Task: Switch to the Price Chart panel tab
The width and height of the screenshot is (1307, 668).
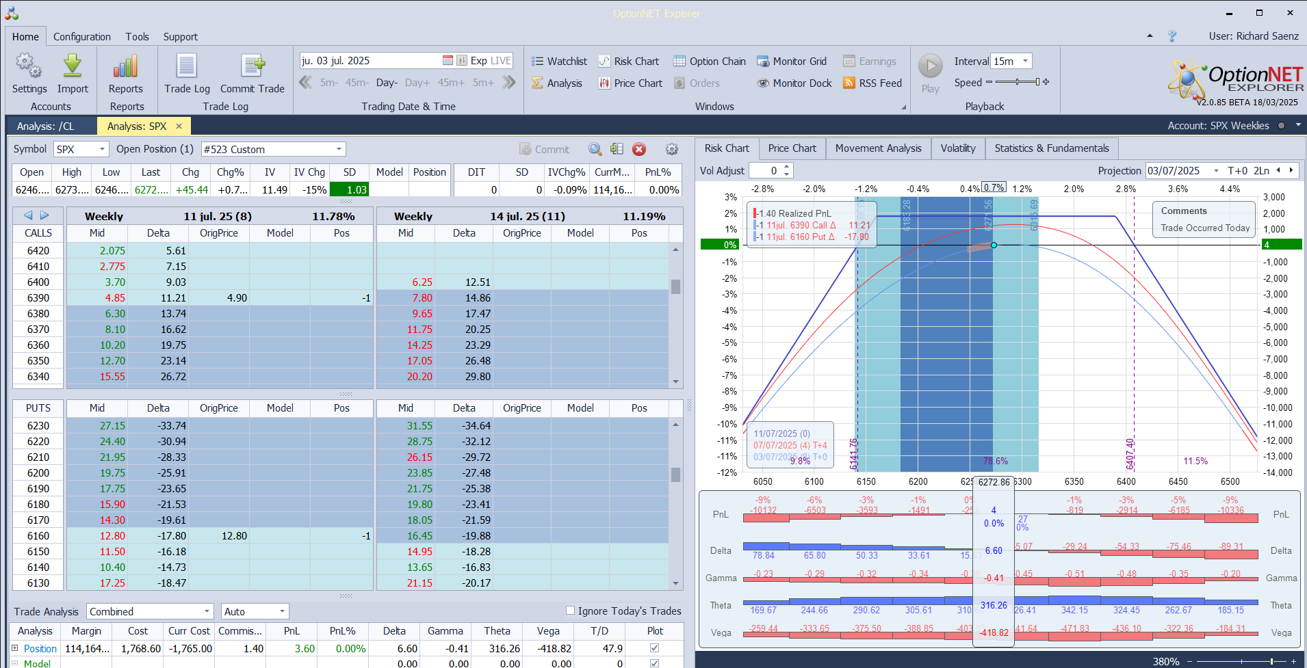Action: point(792,148)
